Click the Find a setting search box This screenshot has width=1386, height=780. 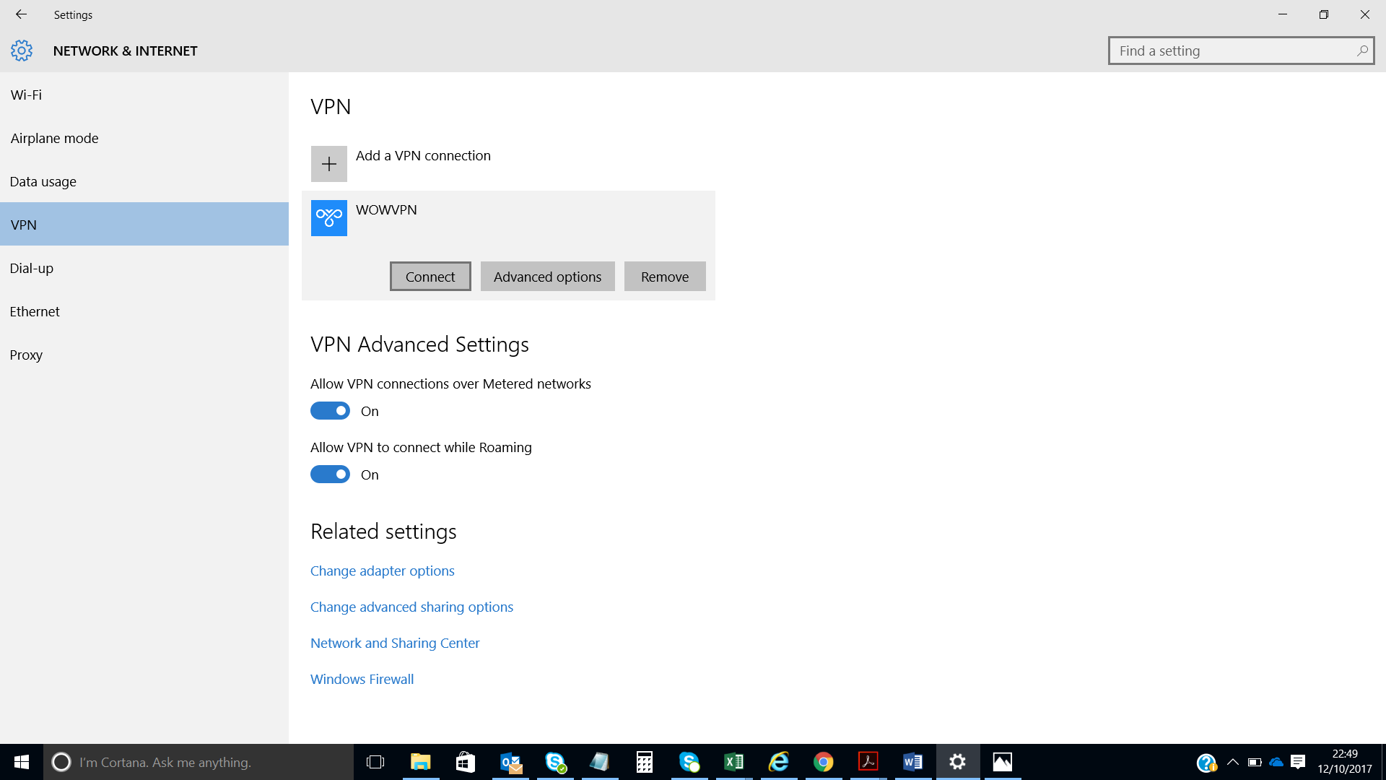[1241, 51]
